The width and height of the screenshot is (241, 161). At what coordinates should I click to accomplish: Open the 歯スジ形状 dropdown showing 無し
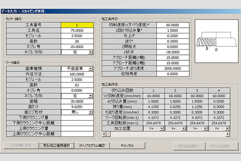point(90,112)
